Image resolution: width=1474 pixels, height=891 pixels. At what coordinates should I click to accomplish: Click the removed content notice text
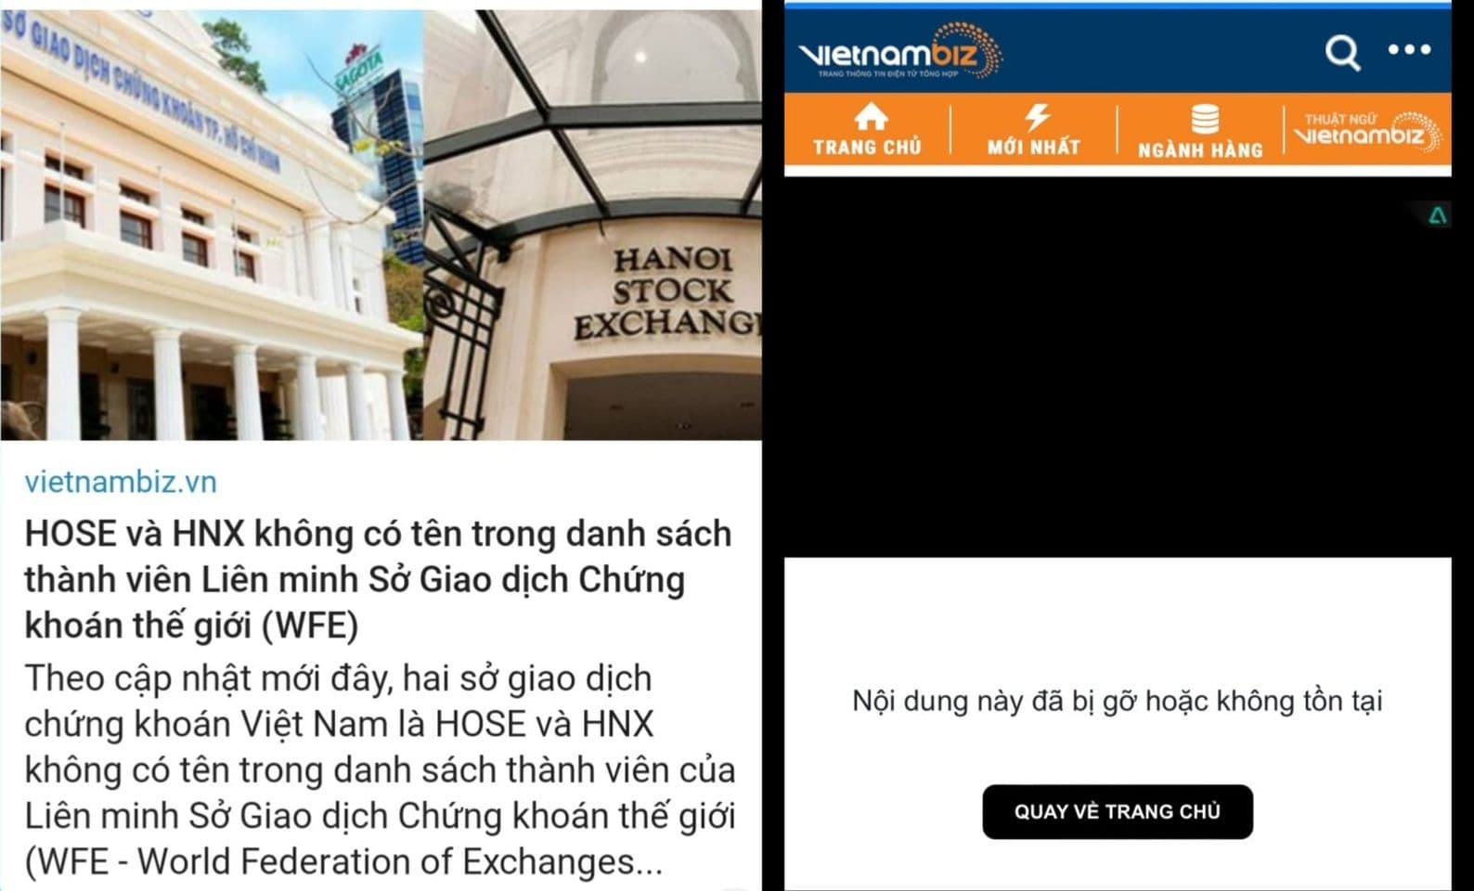click(x=1118, y=701)
